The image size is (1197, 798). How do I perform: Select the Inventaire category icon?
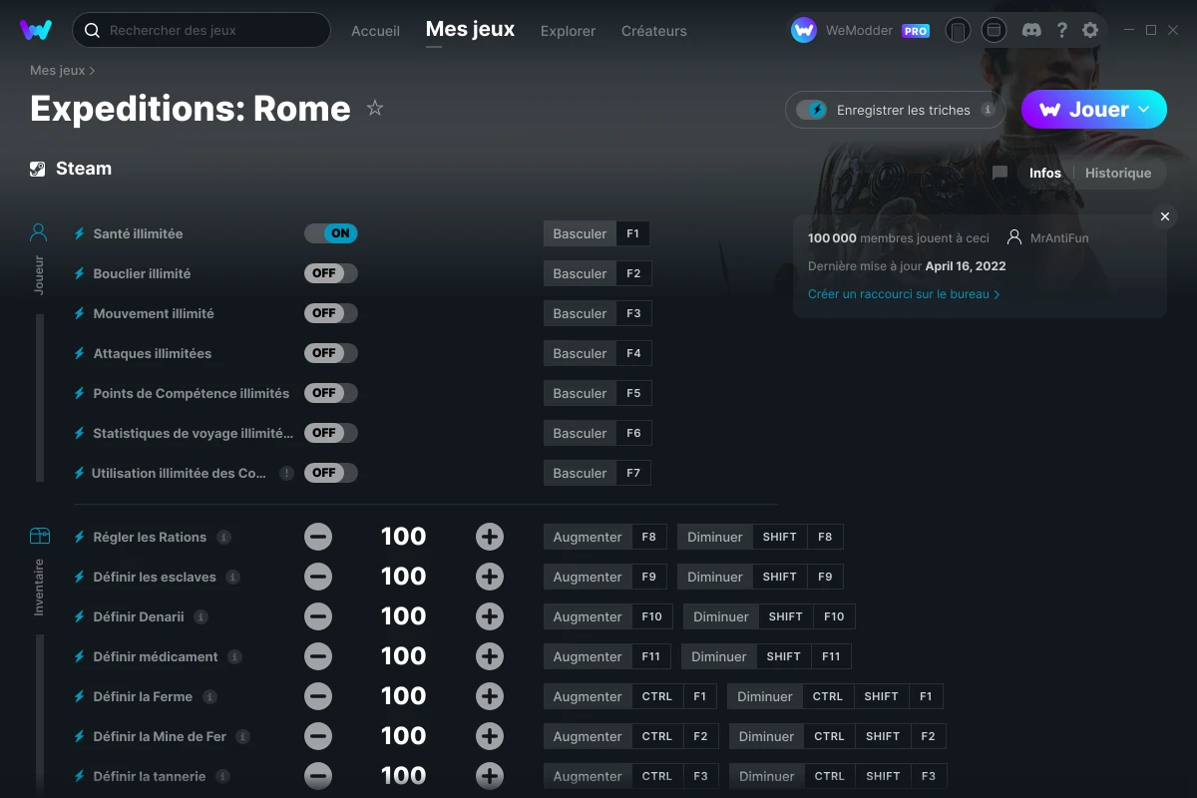[x=39, y=537]
